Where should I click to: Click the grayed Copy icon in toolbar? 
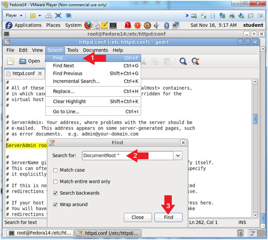pyautogui.click(x=155, y=61)
